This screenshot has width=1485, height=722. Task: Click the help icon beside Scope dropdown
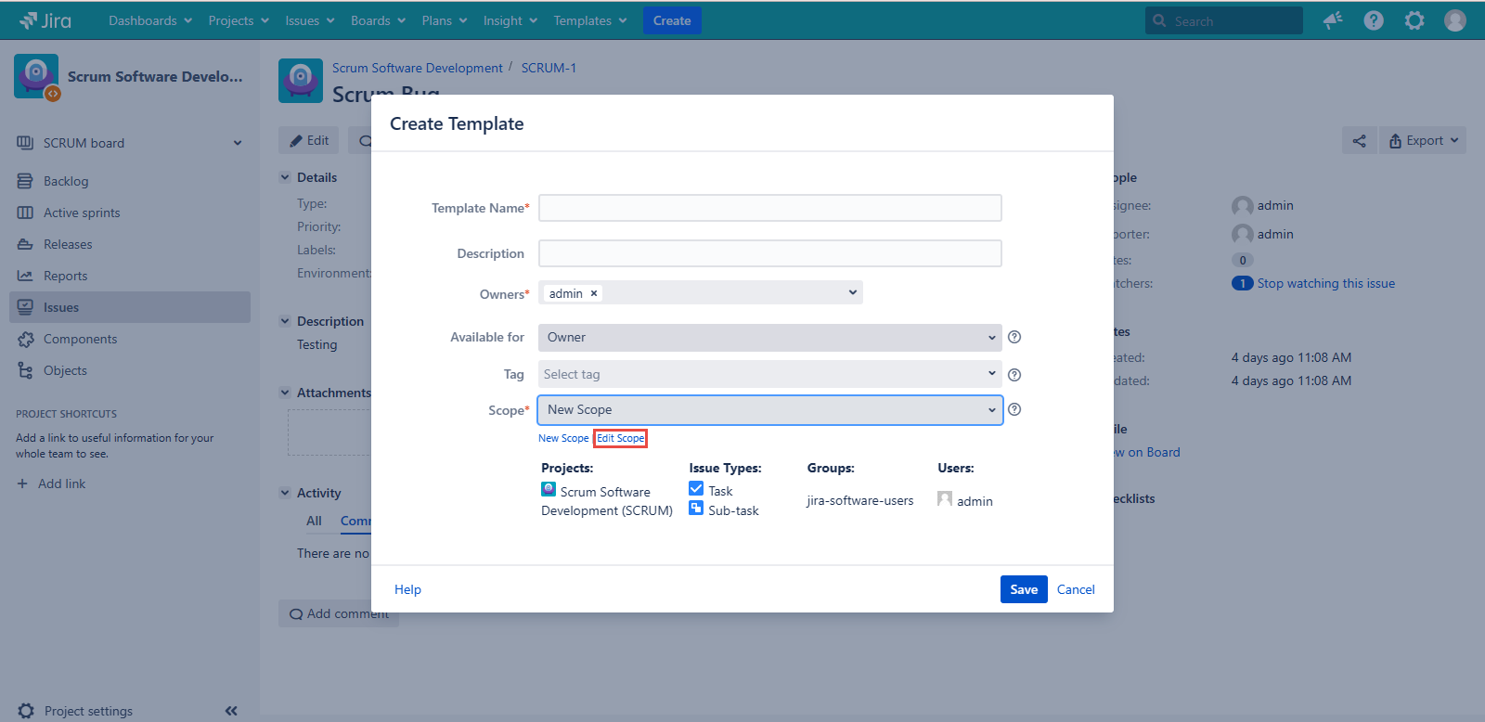coord(1014,409)
